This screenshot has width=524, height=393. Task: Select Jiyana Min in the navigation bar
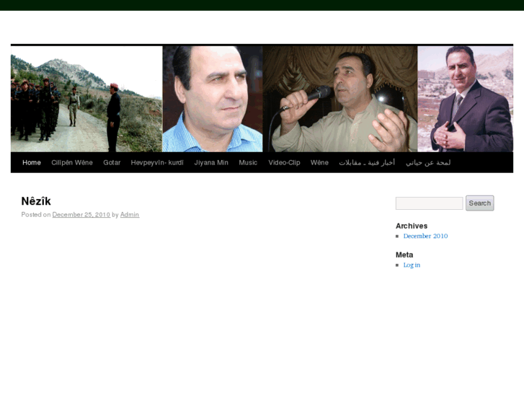211,162
